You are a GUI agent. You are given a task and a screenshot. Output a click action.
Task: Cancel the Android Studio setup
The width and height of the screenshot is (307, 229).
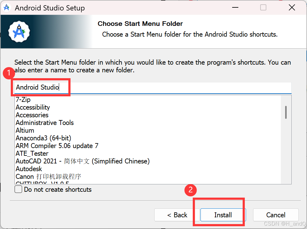tap(276, 215)
